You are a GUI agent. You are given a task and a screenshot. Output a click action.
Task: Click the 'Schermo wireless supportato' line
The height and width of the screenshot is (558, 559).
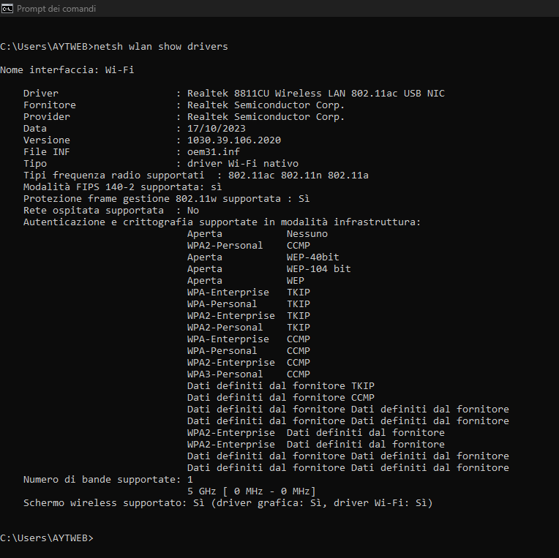[x=228, y=503]
